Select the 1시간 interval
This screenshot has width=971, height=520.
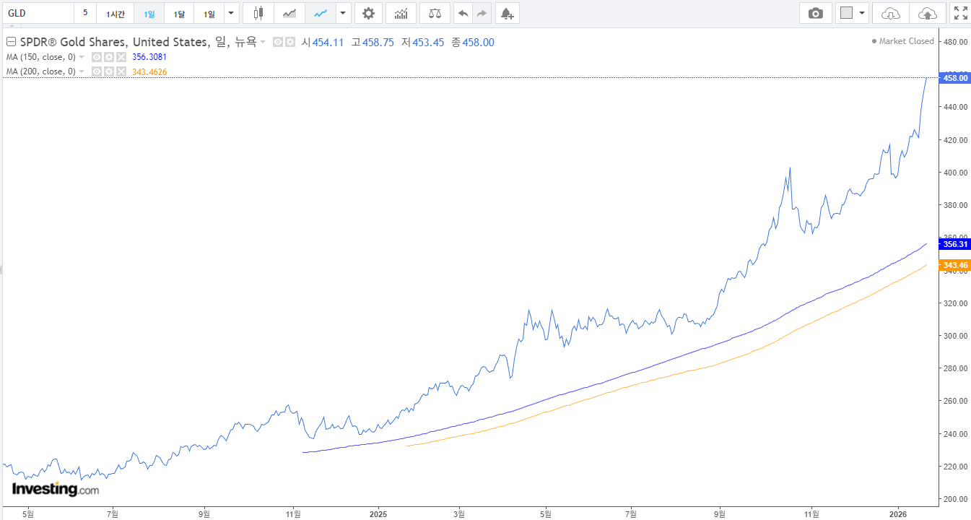point(115,13)
